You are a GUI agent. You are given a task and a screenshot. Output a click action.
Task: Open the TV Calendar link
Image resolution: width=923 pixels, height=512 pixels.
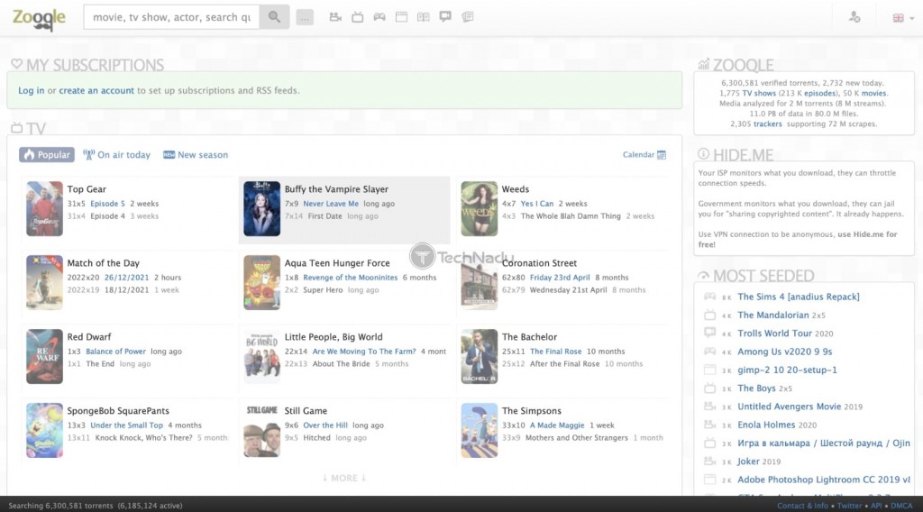click(644, 155)
